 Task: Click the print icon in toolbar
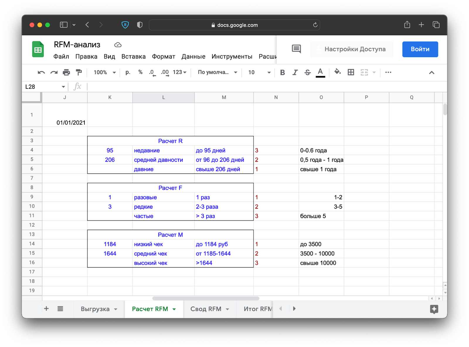(x=66, y=72)
